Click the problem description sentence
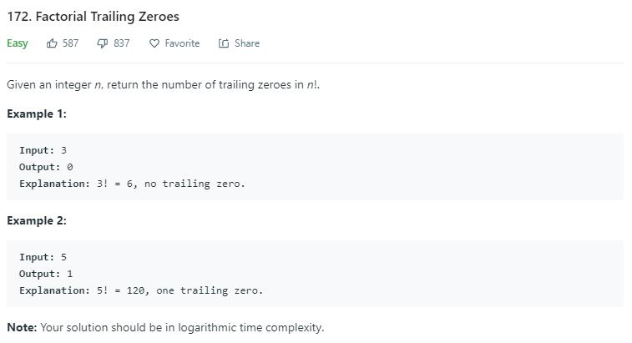Screen dimensions: 632x343 (164, 84)
